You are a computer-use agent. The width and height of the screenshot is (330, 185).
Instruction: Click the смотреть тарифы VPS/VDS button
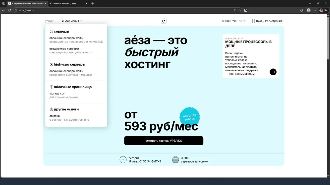(164, 141)
